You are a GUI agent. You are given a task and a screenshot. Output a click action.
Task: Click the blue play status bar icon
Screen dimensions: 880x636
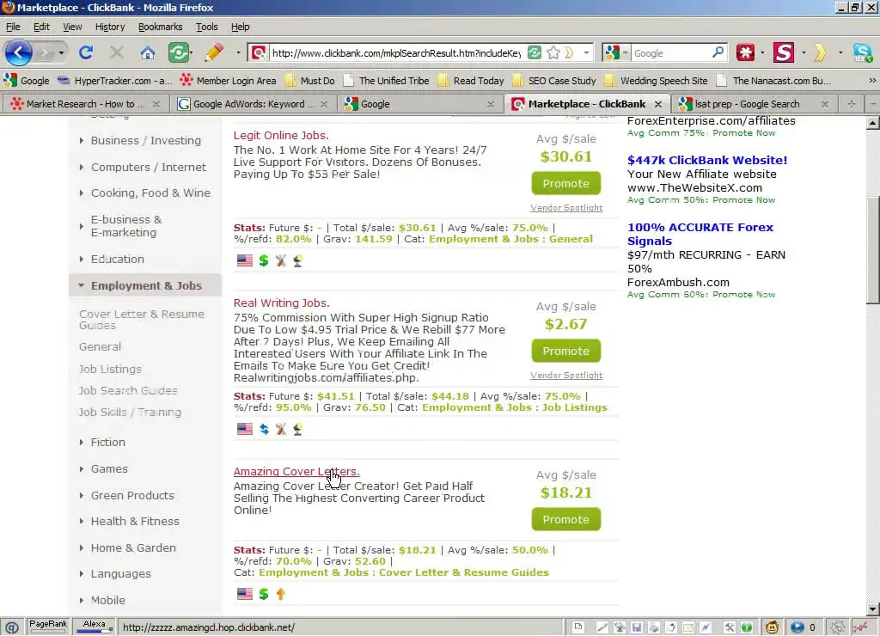tap(797, 627)
